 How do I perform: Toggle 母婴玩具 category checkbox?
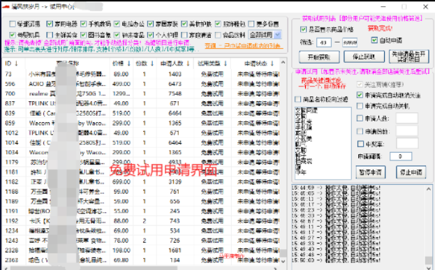(x=12, y=35)
